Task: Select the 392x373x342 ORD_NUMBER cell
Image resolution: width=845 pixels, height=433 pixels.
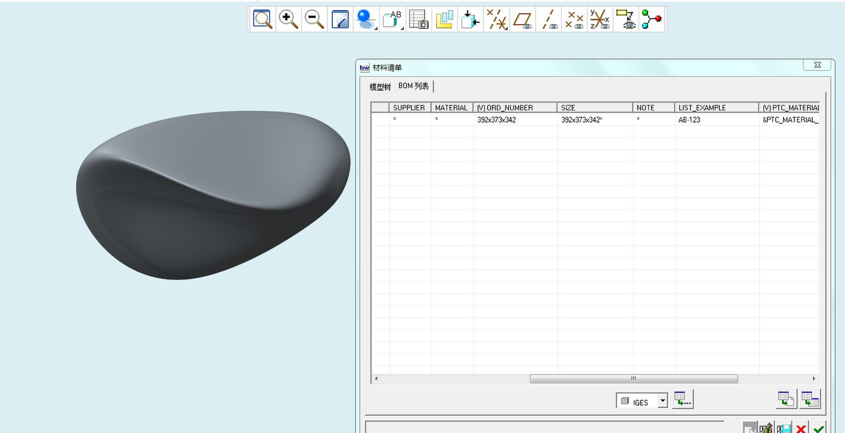Action: tap(515, 120)
